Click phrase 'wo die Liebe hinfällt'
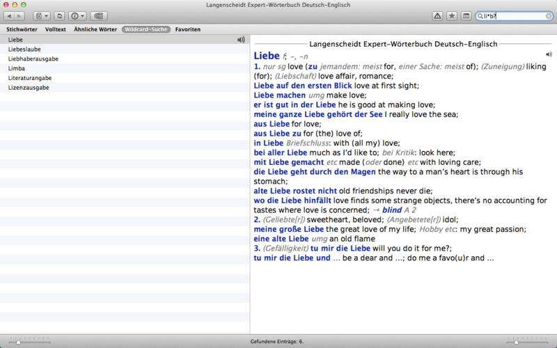The height and width of the screenshot is (348, 557). [x=292, y=200]
